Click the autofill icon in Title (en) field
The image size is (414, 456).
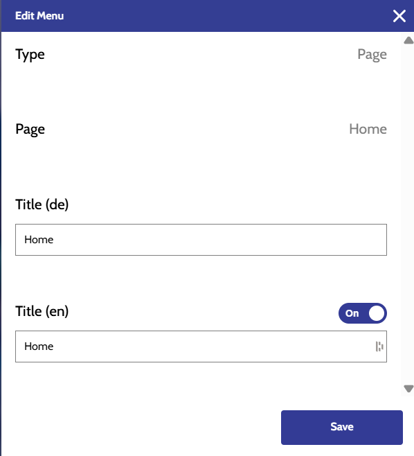tap(379, 347)
